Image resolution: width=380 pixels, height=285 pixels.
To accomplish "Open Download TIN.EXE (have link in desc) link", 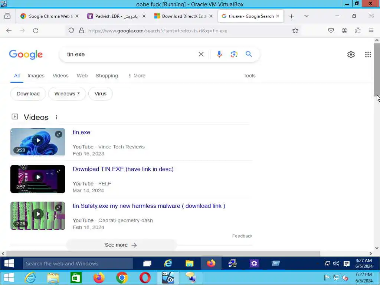I will 123,169.
